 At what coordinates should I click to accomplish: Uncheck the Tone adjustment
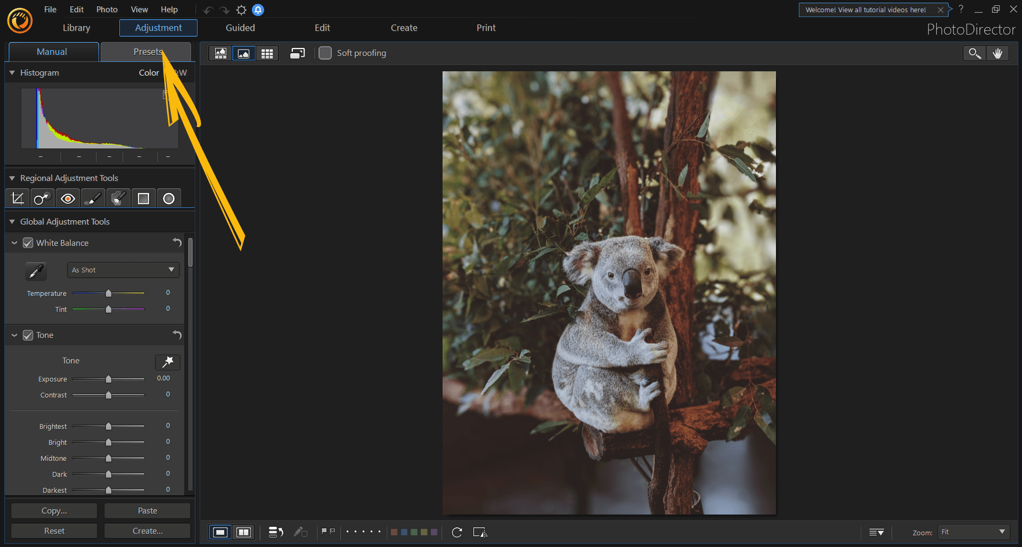(27, 335)
